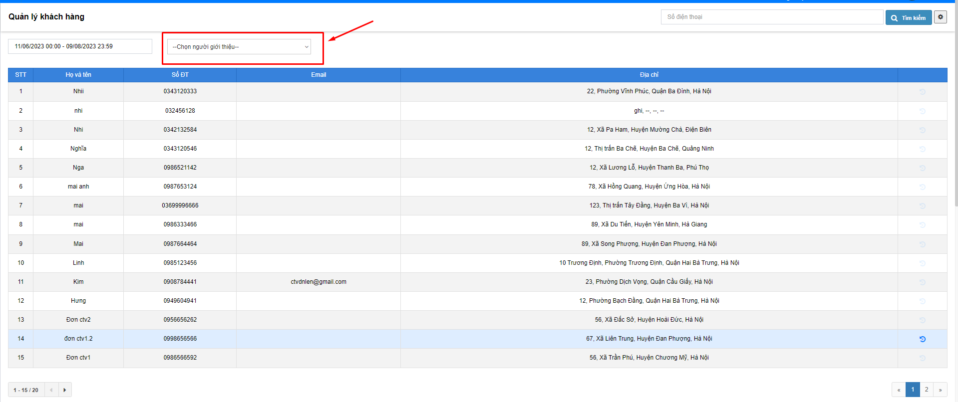958x402 pixels.
Task: Open the Chọn người giới thiệu dropdown
Action: point(240,47)
